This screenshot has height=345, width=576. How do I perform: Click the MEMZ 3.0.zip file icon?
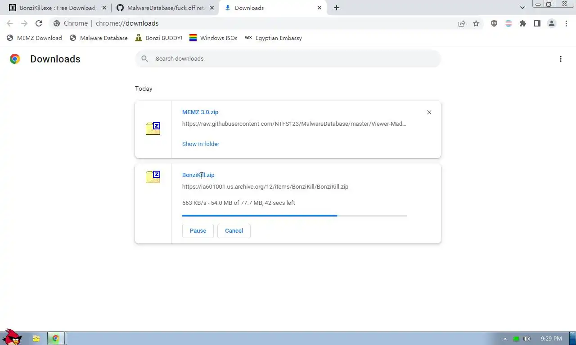point(153,128)
